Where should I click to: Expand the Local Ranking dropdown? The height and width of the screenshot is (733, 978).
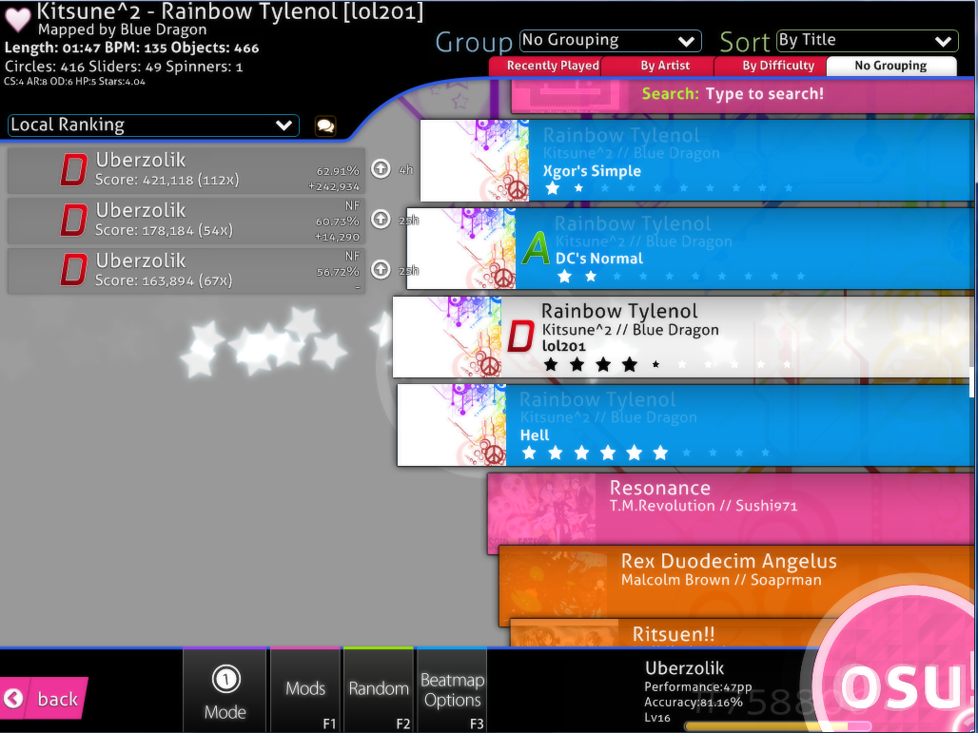pyautogui.click(x=153, y=125)
